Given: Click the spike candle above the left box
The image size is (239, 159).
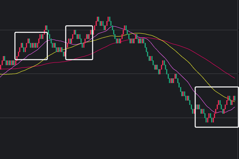Looking at the screenshot, I should (46, 28).
